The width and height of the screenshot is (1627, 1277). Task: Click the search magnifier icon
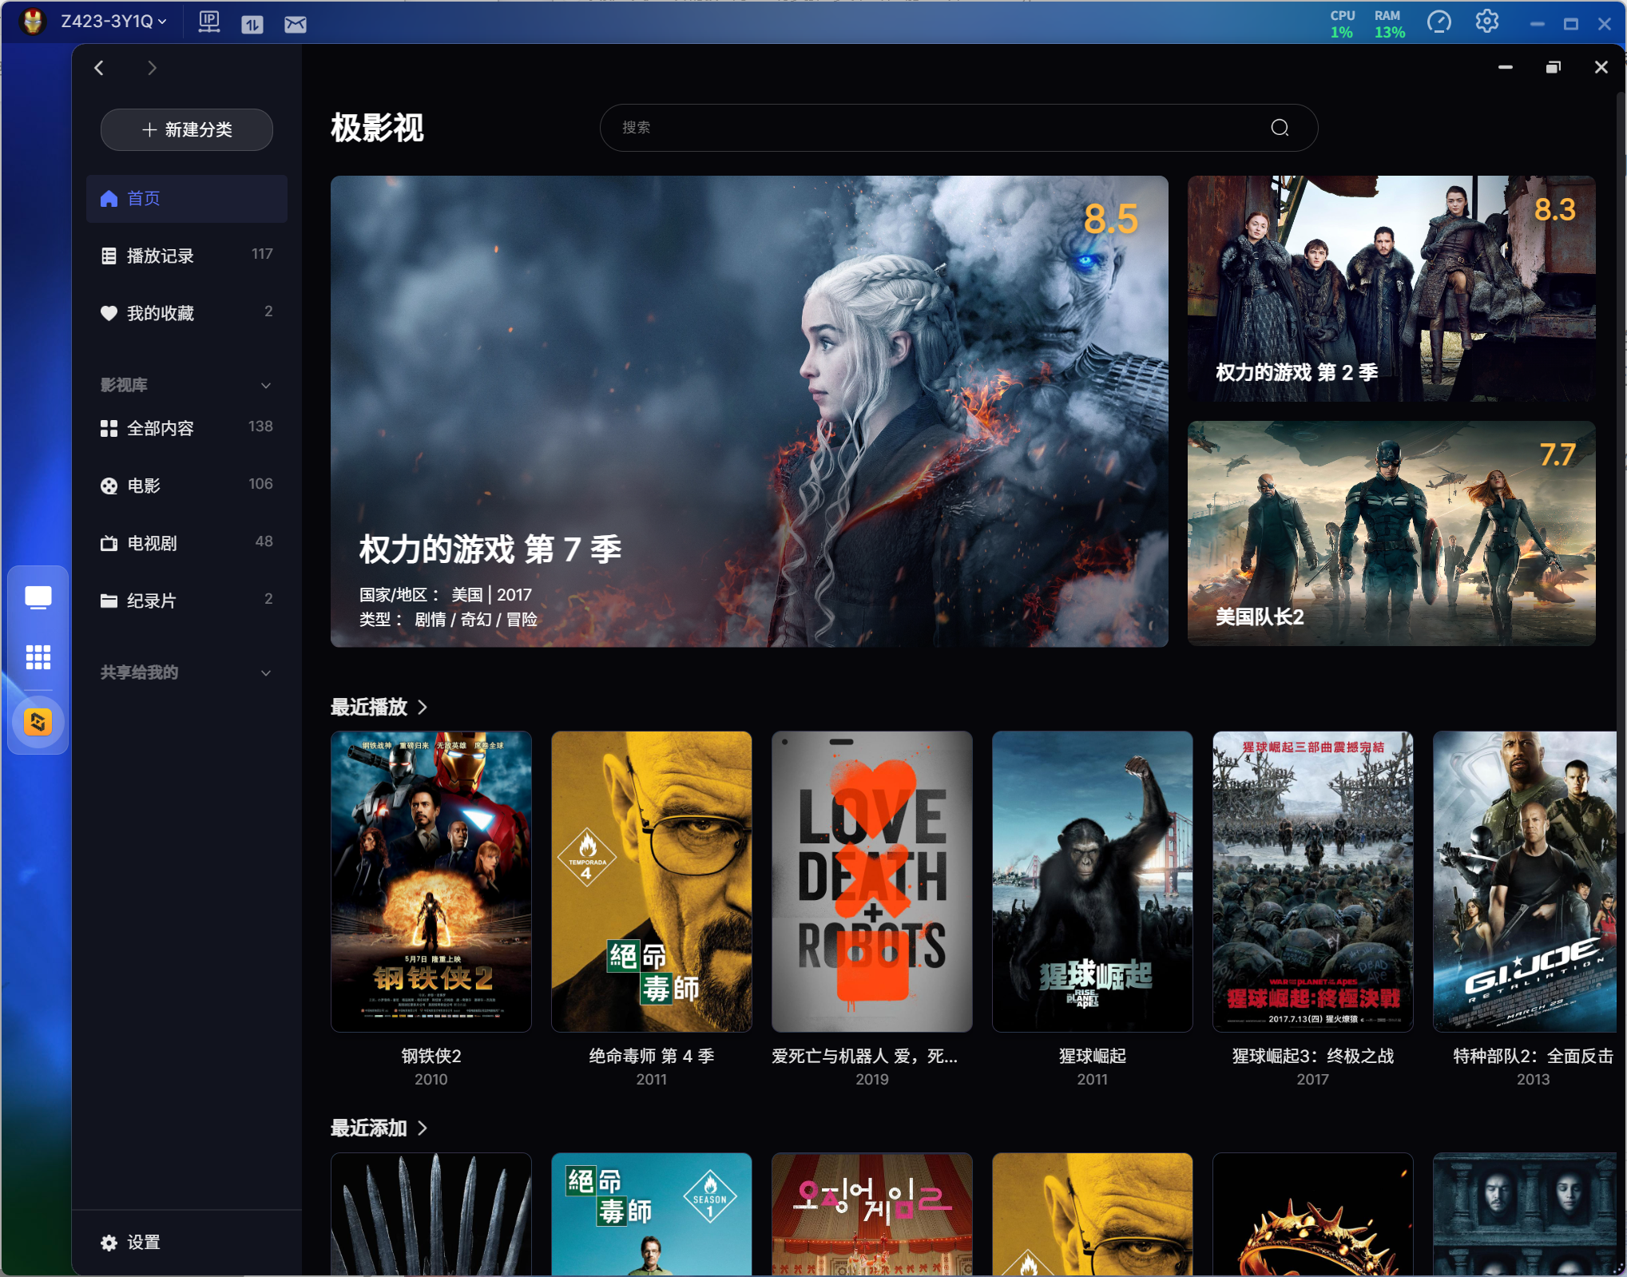point(1280,128)
